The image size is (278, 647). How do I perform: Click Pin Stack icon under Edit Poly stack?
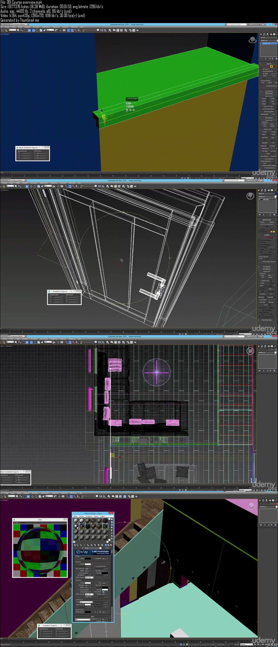click(x=260, y=215)
